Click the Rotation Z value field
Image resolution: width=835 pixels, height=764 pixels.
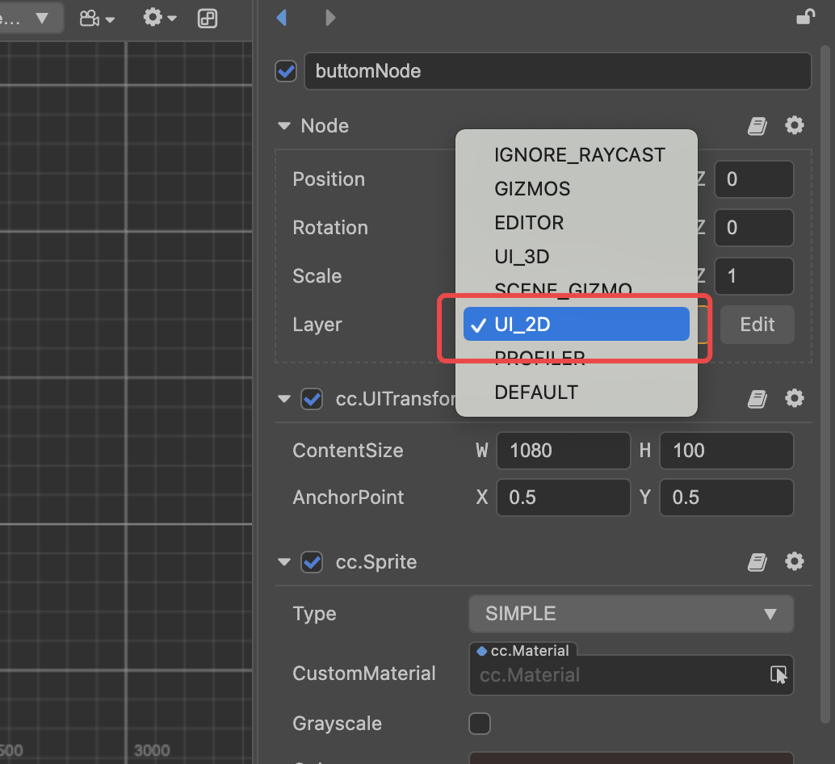753,228
